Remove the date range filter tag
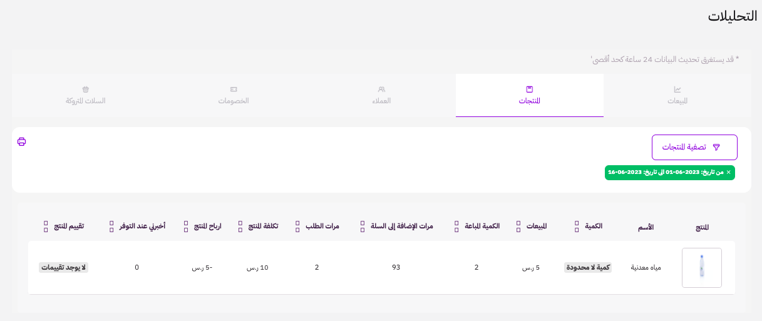 pyautogui.click(x=728, y=172)
